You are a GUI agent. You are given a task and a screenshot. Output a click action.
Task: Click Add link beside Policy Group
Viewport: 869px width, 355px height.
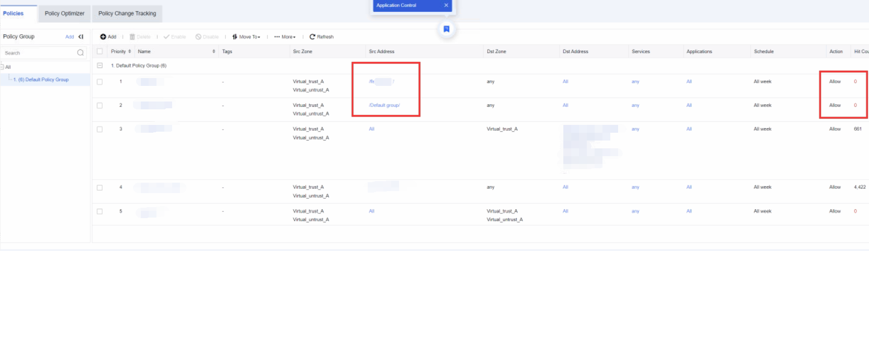pos(69,37)
